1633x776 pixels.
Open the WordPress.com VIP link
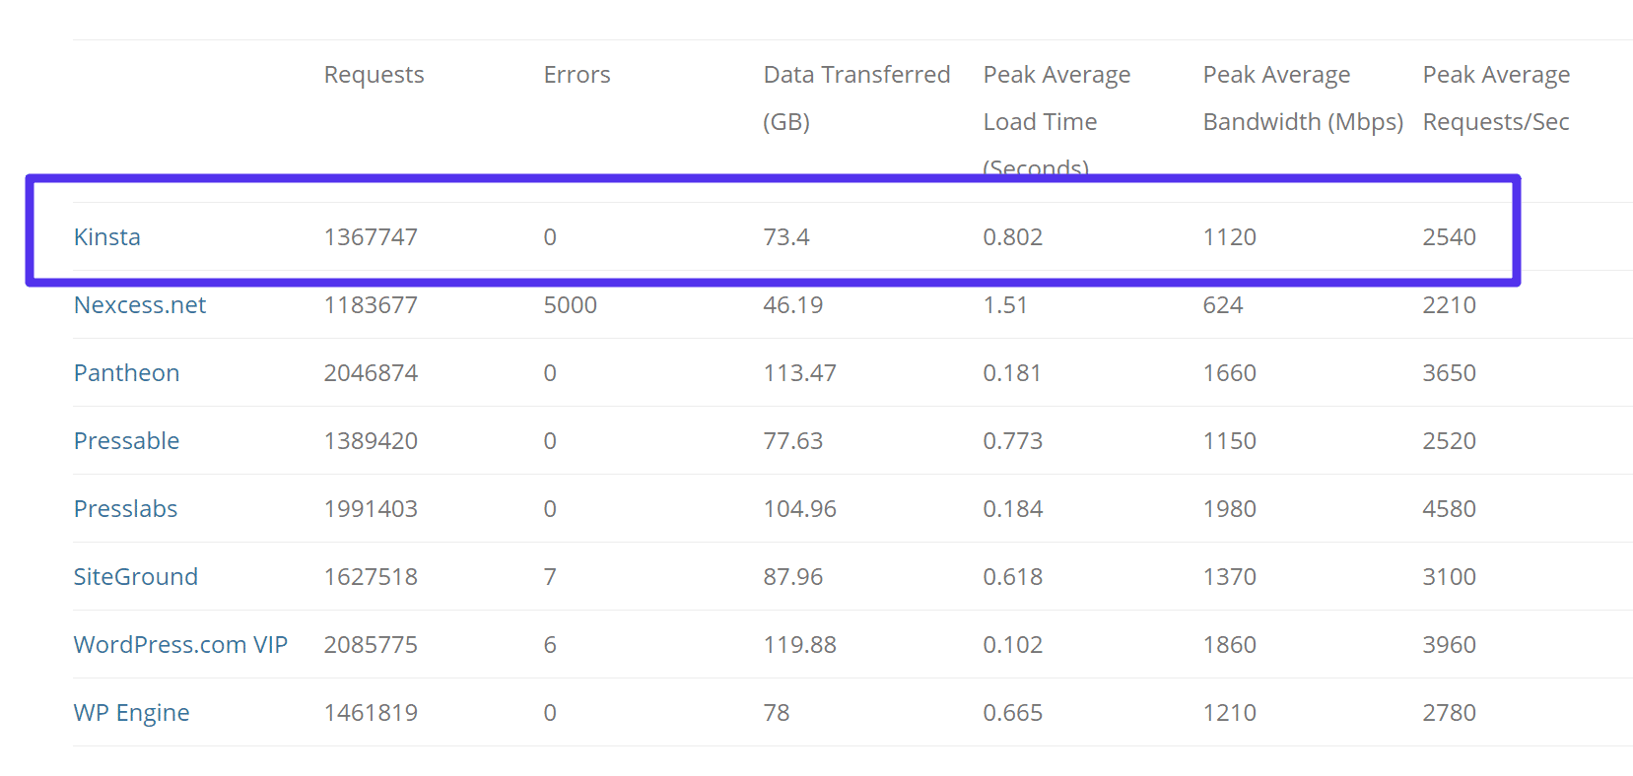180,645
